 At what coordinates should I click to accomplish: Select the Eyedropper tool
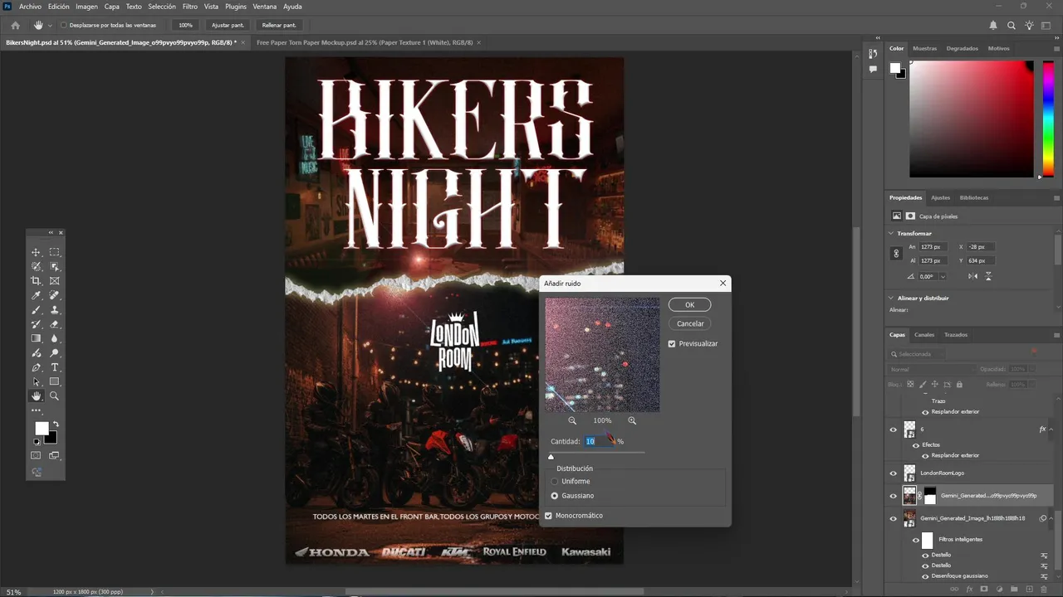tap(36, 295)
